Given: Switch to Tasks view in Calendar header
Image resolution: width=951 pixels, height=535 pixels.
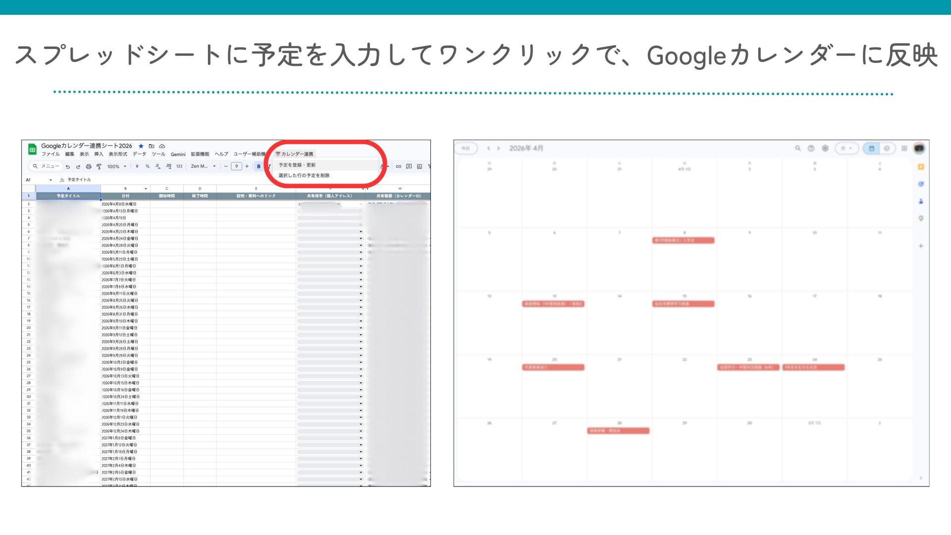Looking at the screenshot, I should click(x=886, y=148).
